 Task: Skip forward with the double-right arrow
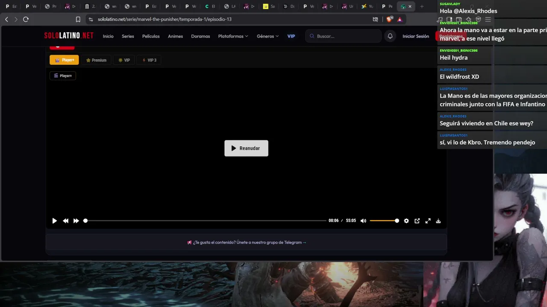[x=76, y=221]
